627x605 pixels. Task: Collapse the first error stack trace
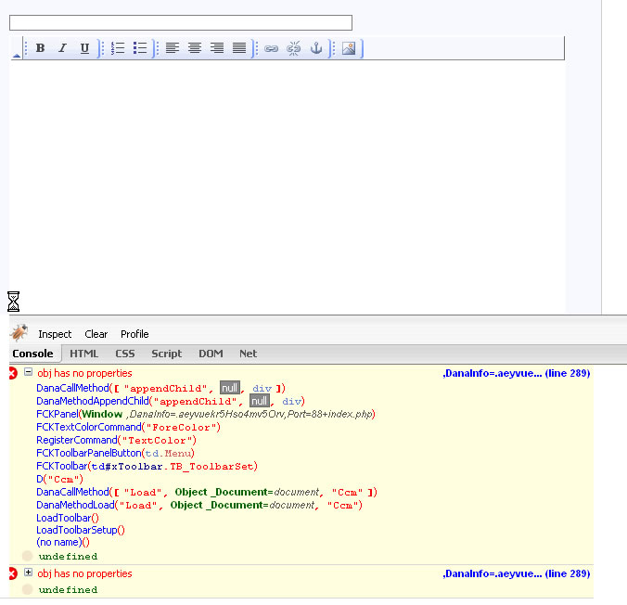[28, 372]
